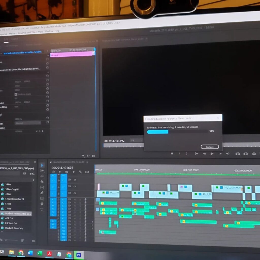Reset the Blend Mode parameter arrow

tap(47, 122)
